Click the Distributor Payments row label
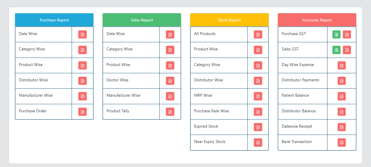The height and width of the screenshot is (167, 371). (x=300, y=80)
